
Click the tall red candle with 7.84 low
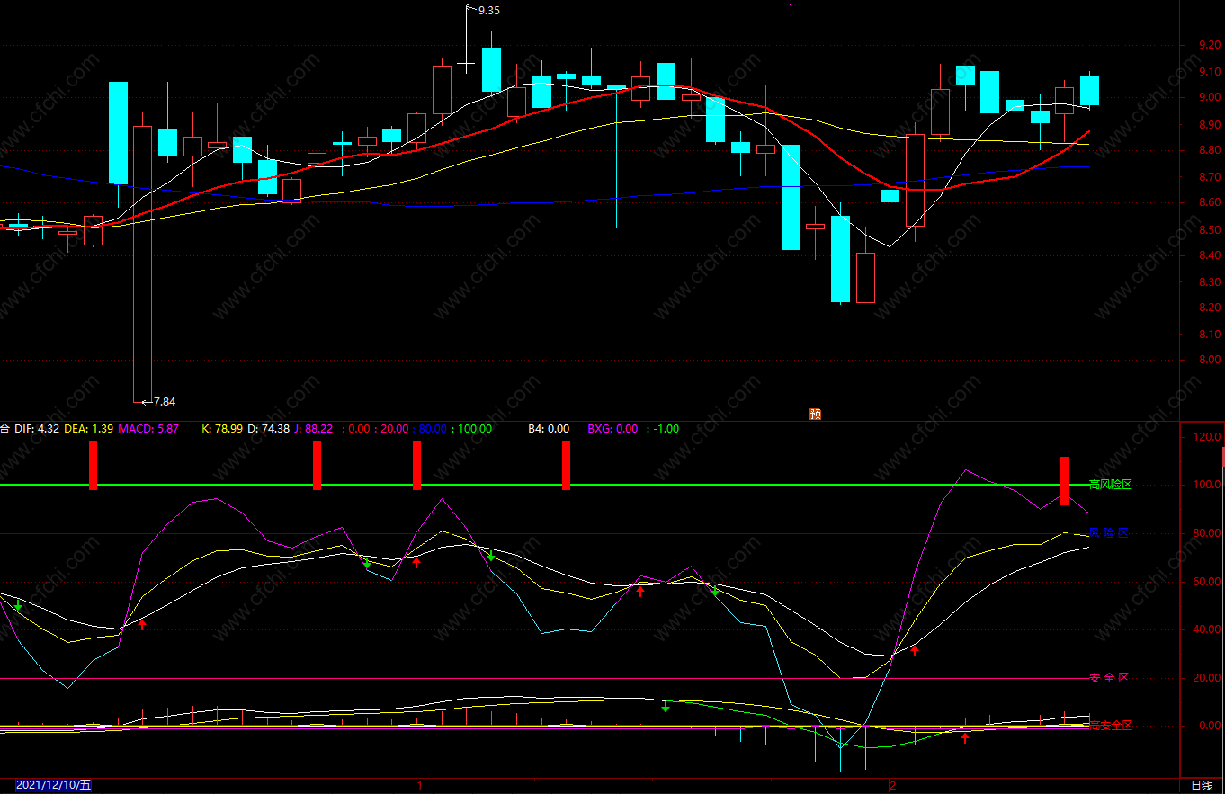(x=142, y=263)
